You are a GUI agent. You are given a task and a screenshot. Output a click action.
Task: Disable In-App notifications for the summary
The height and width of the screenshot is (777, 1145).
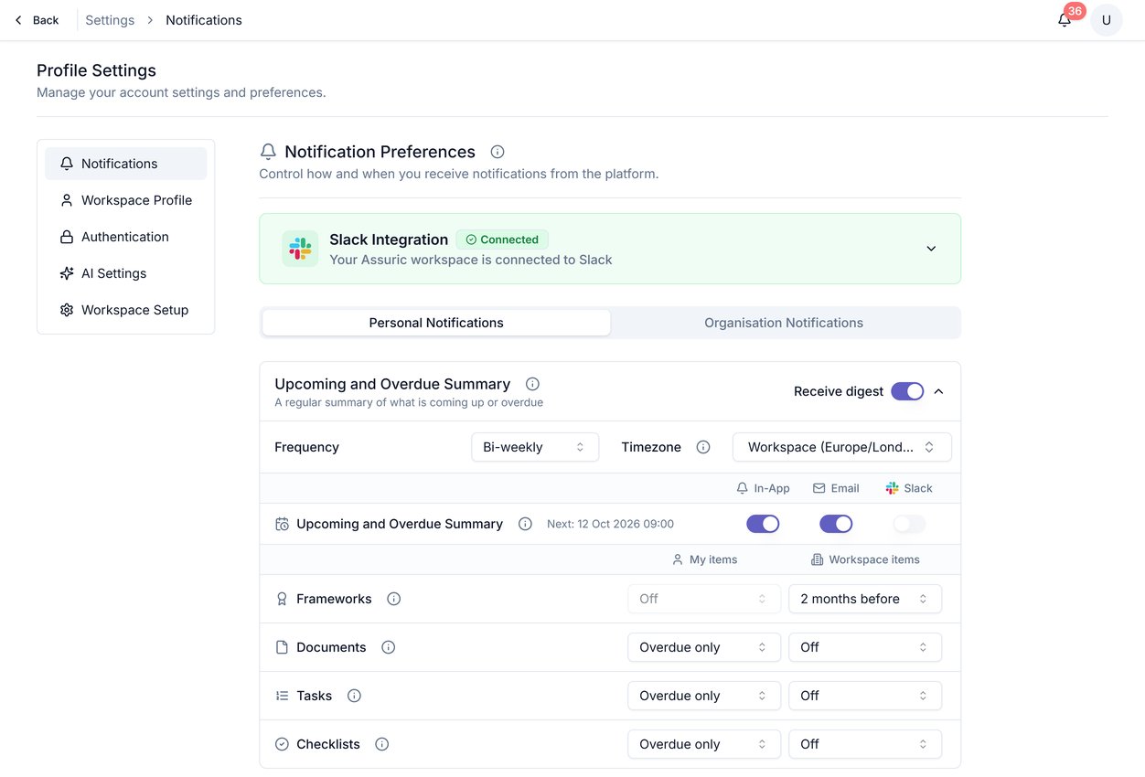click(x=763, y=524)
